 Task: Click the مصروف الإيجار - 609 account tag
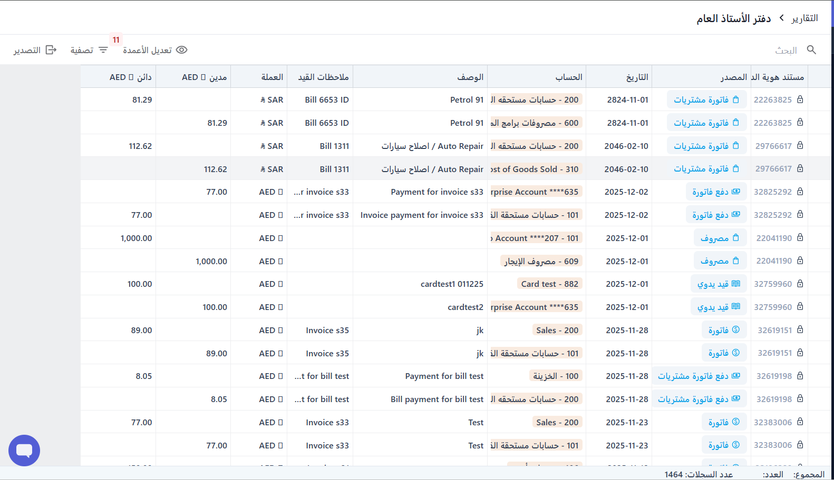pyautogui.click(x=541, y=261)
